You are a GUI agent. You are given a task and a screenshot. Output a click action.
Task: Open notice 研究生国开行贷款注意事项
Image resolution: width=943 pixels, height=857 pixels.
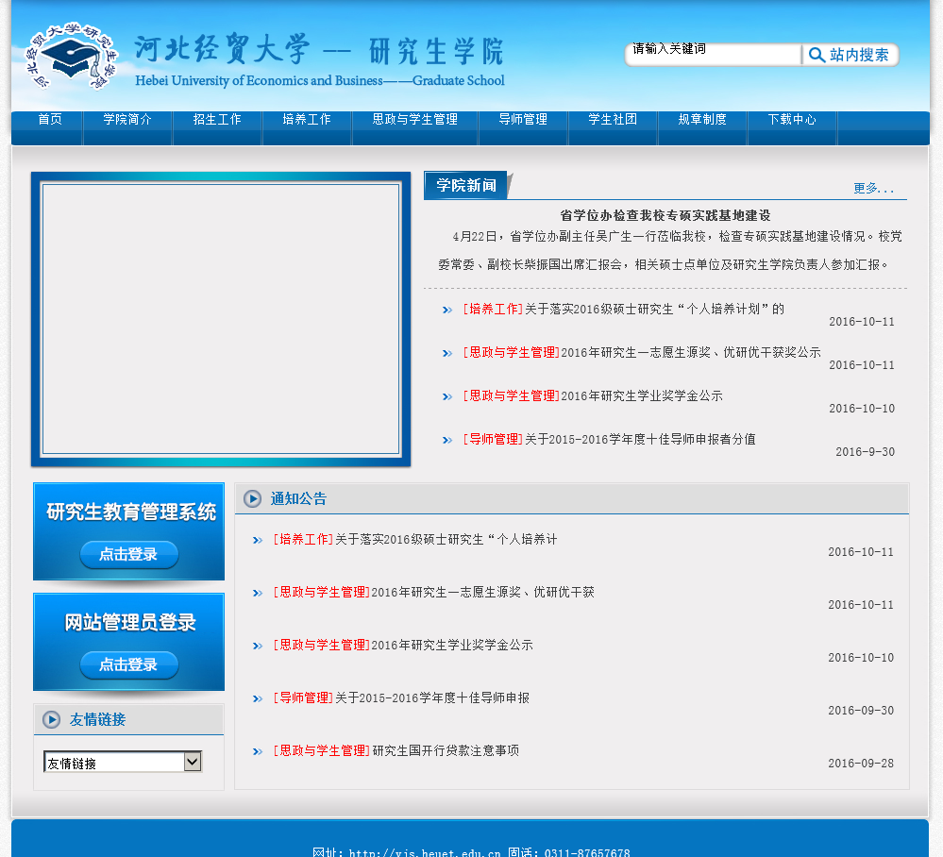pos(446,750)
